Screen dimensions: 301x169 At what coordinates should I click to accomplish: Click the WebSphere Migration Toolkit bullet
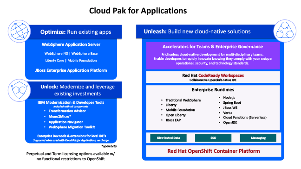[72, 127]
